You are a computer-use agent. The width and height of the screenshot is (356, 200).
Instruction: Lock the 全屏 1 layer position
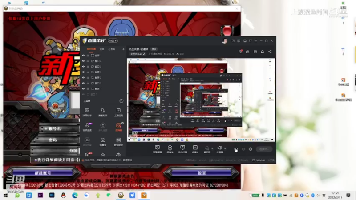point(88,55)
